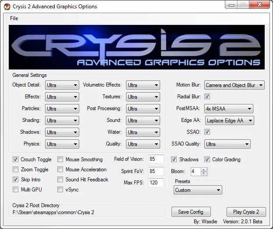Screen dimensions: 273x229
Task: Open the Object Detail dropdown
Action: 62,85
